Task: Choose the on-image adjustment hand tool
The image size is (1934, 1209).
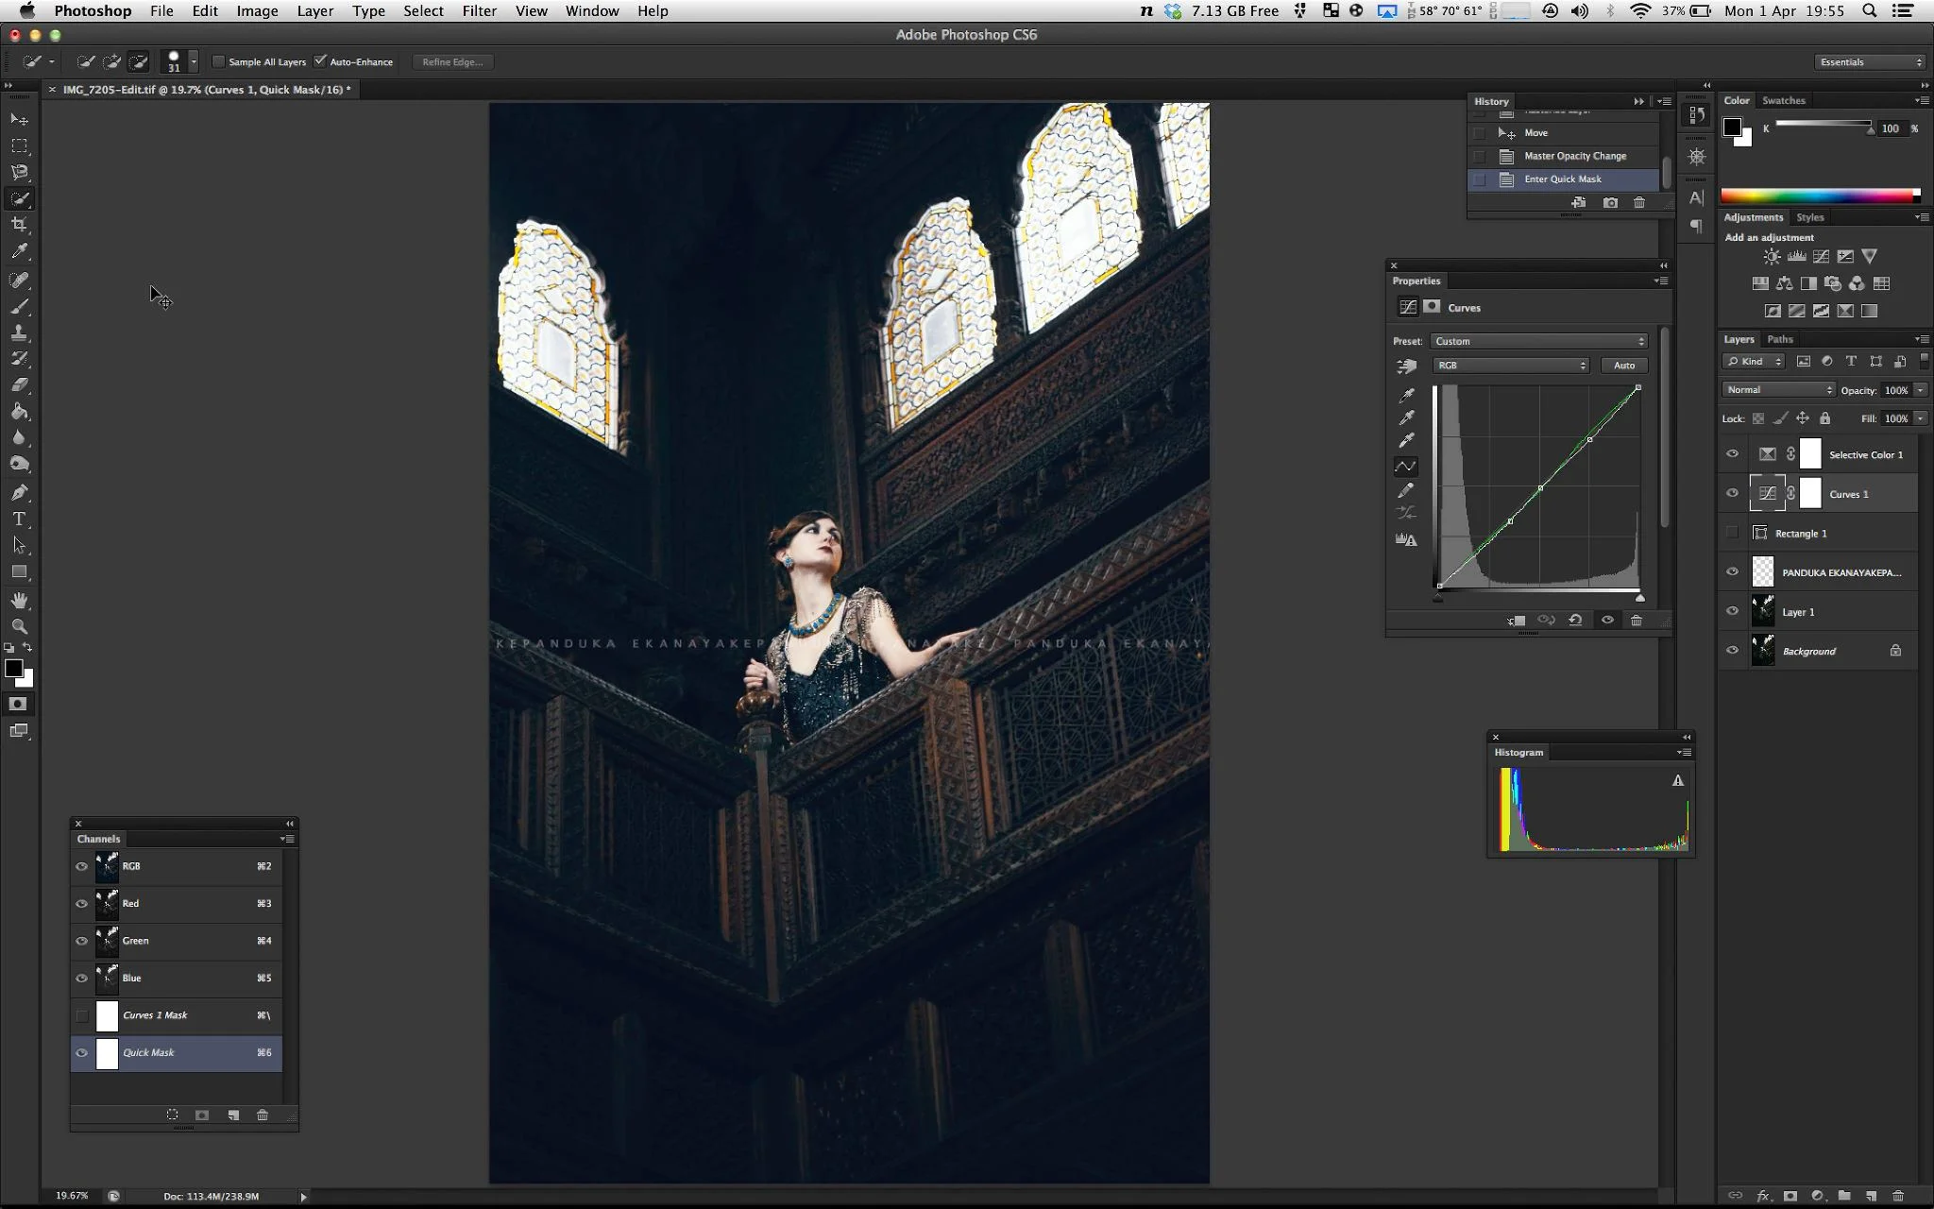Action: pyautogui.click(x=1406, y=366)
